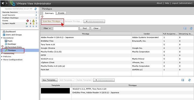
Task: Click the VMware View Administrator logo
Action: click(x=12, y=3)
